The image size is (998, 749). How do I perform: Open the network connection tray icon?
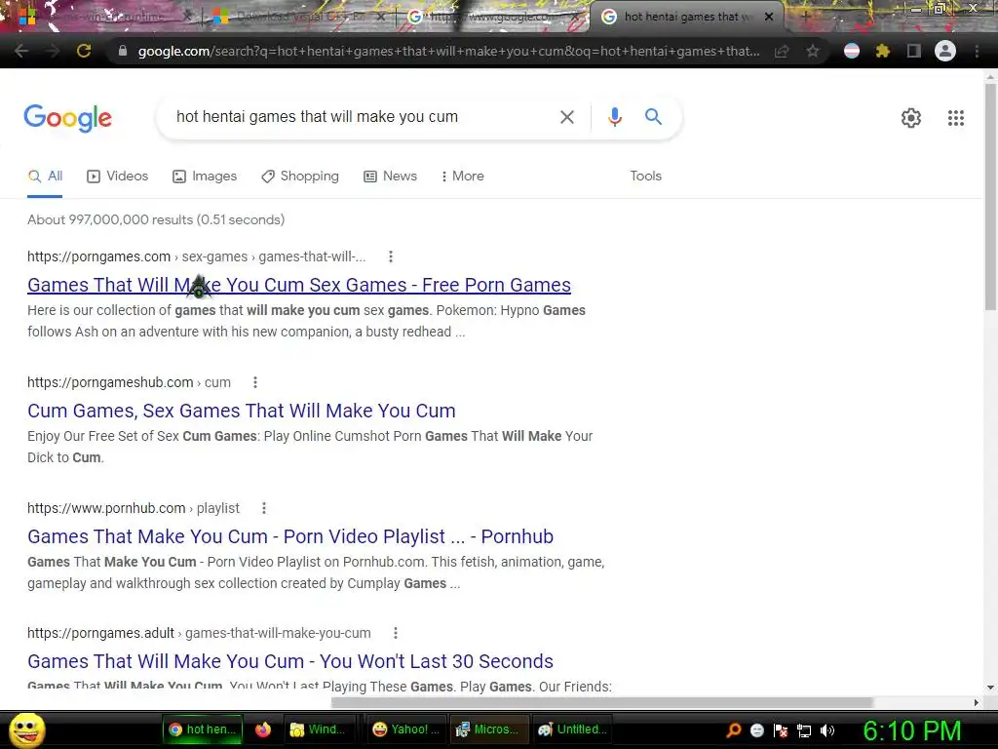point(804,729)
